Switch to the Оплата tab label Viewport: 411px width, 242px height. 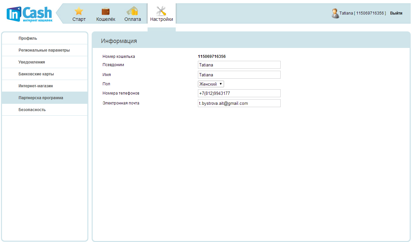(x=133, y=19)
